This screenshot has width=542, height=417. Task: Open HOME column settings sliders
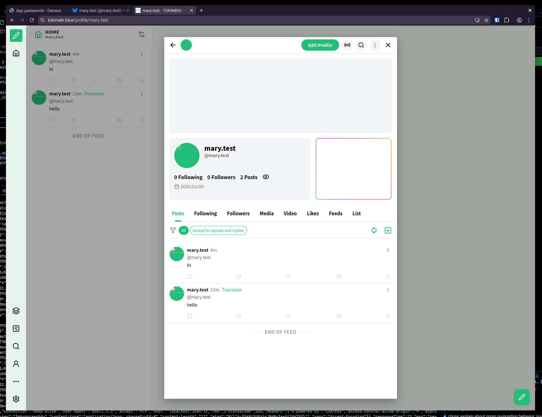click(142, 34)
